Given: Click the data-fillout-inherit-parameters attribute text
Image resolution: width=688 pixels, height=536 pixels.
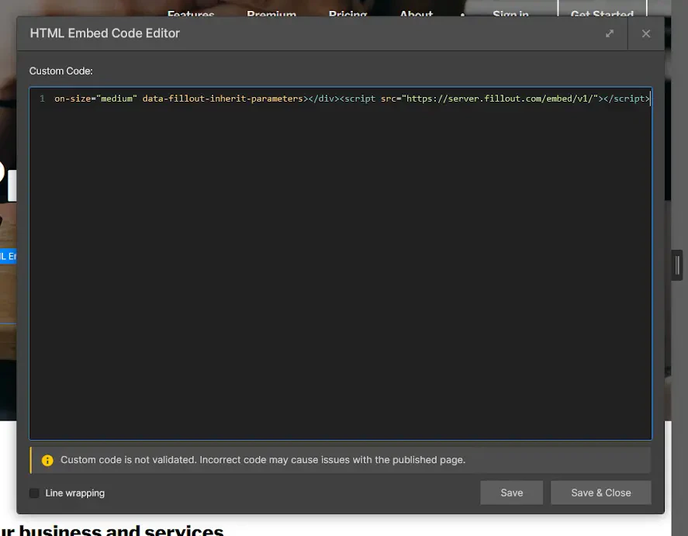Looking at the screenshot, I should pyautogui.click(x=223, y=99).
